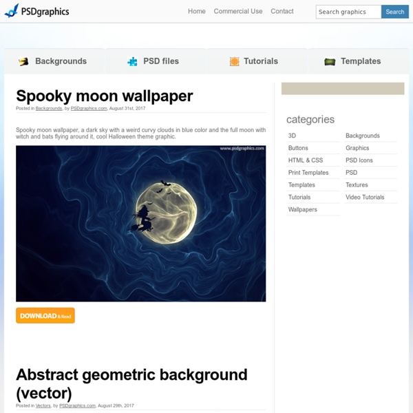This screenshot has height=413, width=413.
Task: Click the puzzle piece PSD files icon
Action: pos(132,61)
